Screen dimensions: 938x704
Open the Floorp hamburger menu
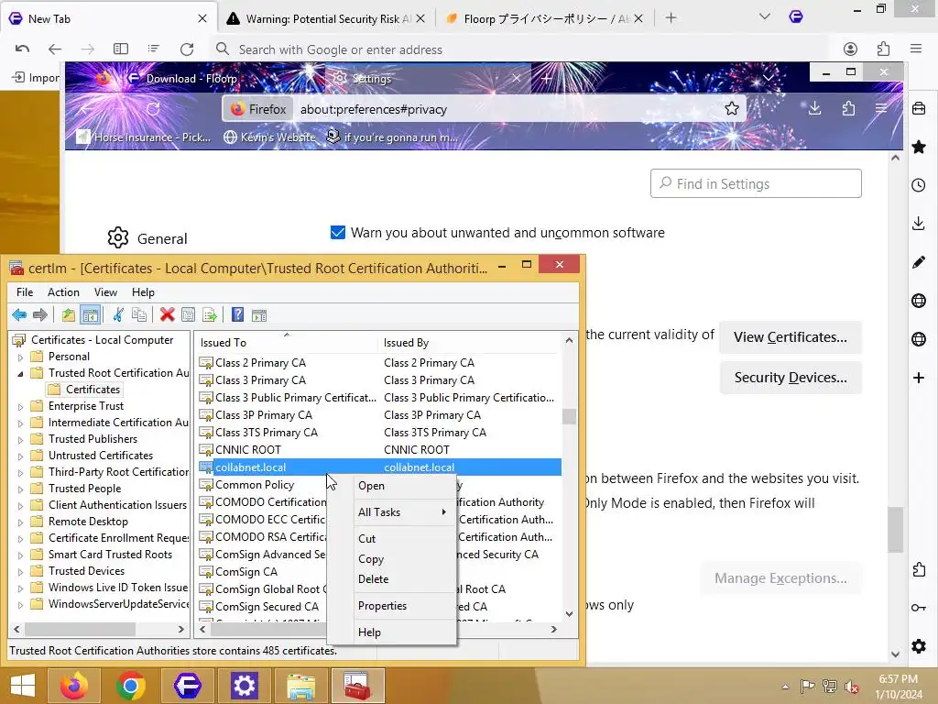point(916,49)
